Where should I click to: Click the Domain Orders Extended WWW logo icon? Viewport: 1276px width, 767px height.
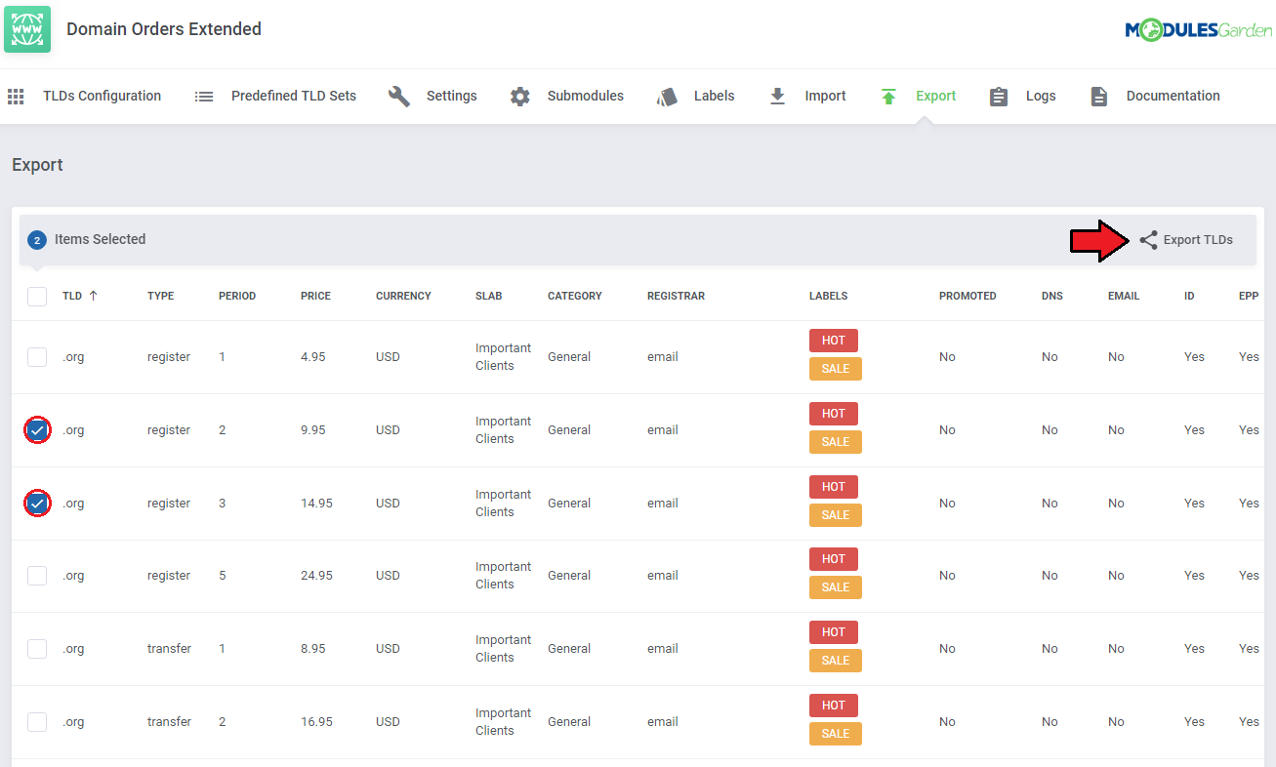tap(27, 29)
